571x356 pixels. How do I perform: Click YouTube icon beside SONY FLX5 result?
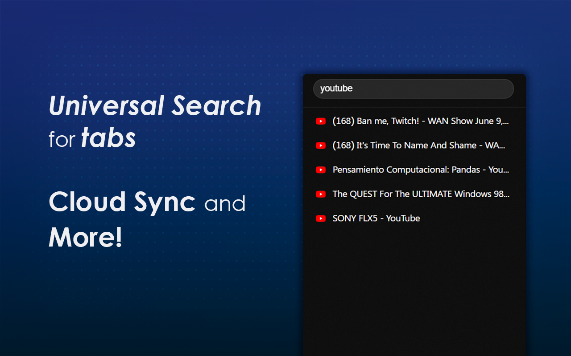(x=320, y=218)
